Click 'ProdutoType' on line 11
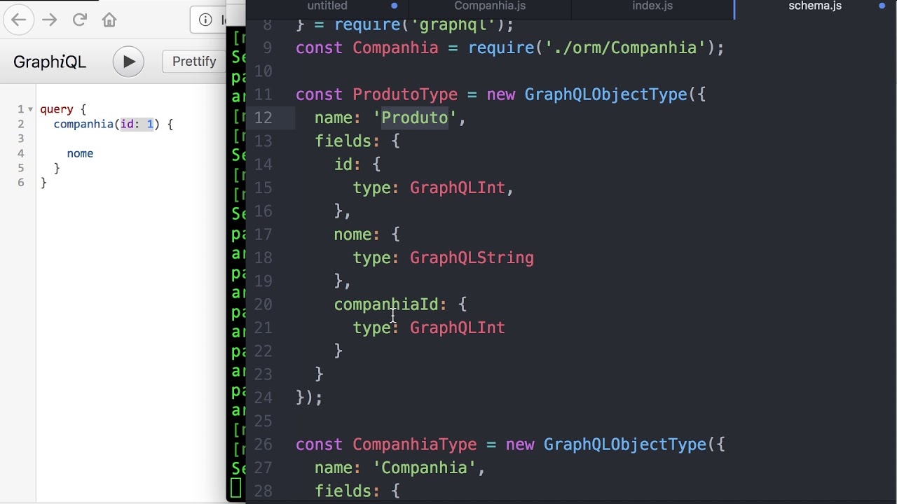The height and width of the screenshot is (504, 897). pyautogui.click(x=405, y=94)
